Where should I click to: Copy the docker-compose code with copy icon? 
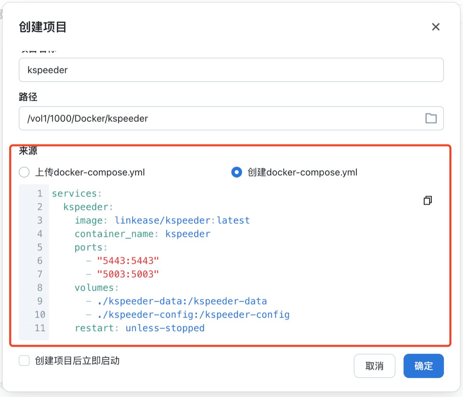(x=428, y=200)
